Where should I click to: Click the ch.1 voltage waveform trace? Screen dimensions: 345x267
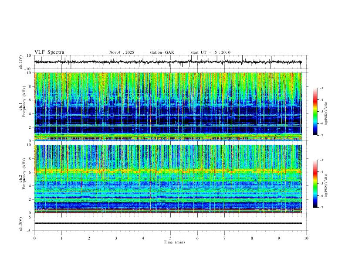168,62
